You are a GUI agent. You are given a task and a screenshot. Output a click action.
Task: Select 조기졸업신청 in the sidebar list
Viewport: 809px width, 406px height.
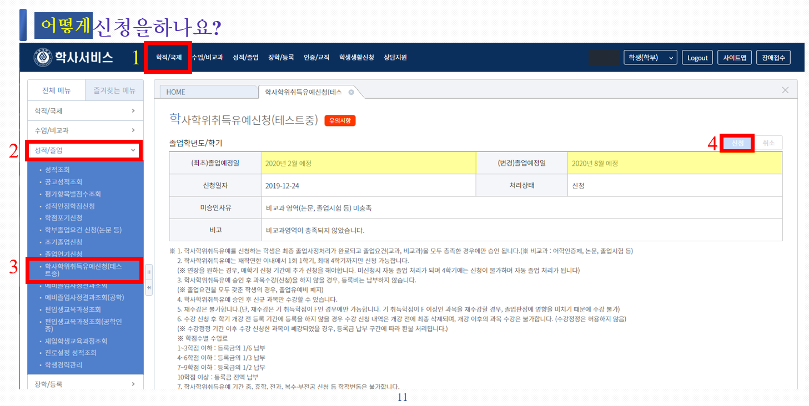click(x=63, y=242)
